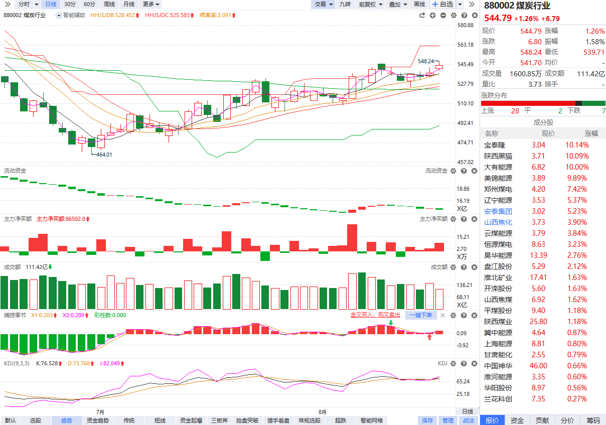Toggle the 九转 indicator overlay
Screen dimensions: 606x425
pyautogui.click(x=345, y=4)
